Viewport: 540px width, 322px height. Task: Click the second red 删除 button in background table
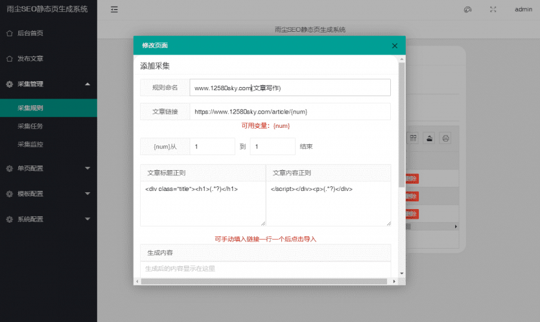pyautogui.click(x=412, y=196)
